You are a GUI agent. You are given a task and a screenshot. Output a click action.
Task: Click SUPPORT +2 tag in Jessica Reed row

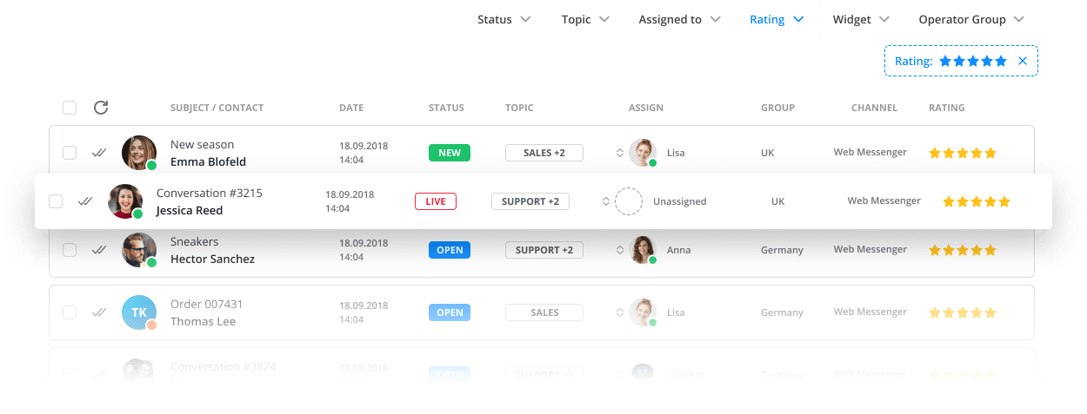530,201
